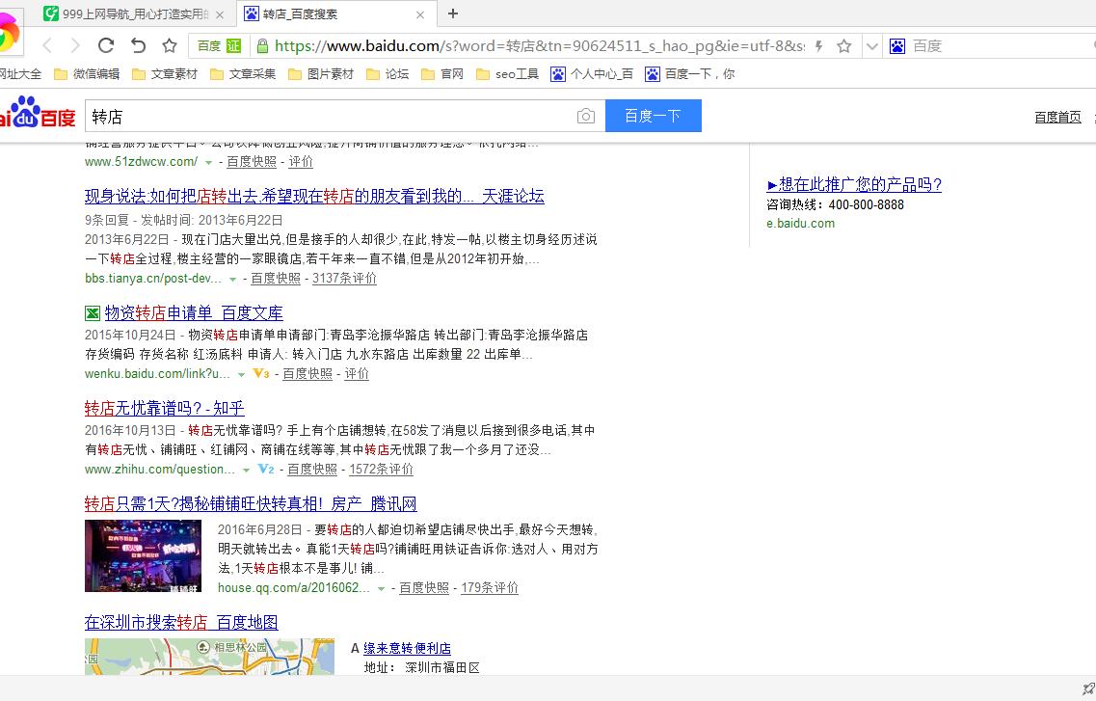Switch to the 999上网导航 tab
Screen dimensions: 1096x701
[x=133, y=14]
